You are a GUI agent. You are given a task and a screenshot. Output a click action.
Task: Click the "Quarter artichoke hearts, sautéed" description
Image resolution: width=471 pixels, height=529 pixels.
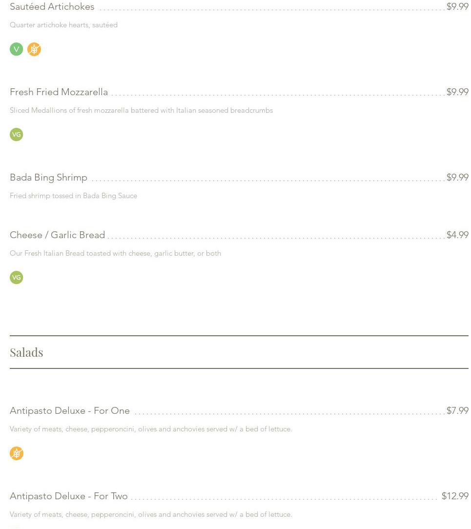[x=63, y=25]
